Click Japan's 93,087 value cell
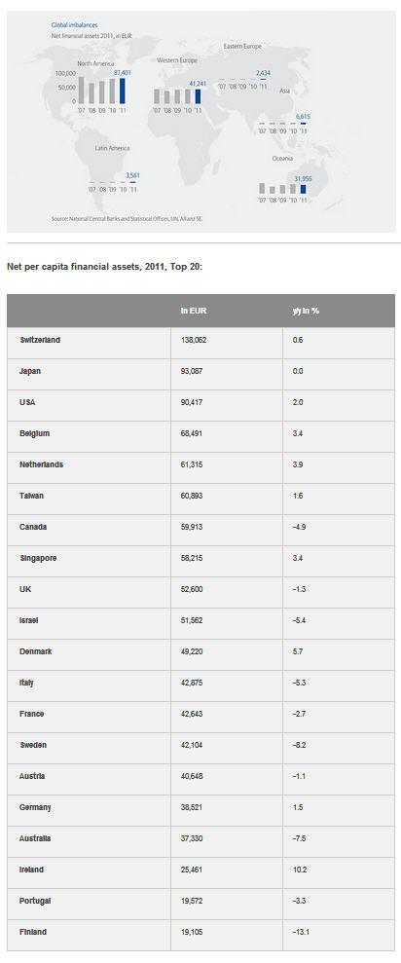Screen dimensions: 401x963 click(x=227, y=374)
